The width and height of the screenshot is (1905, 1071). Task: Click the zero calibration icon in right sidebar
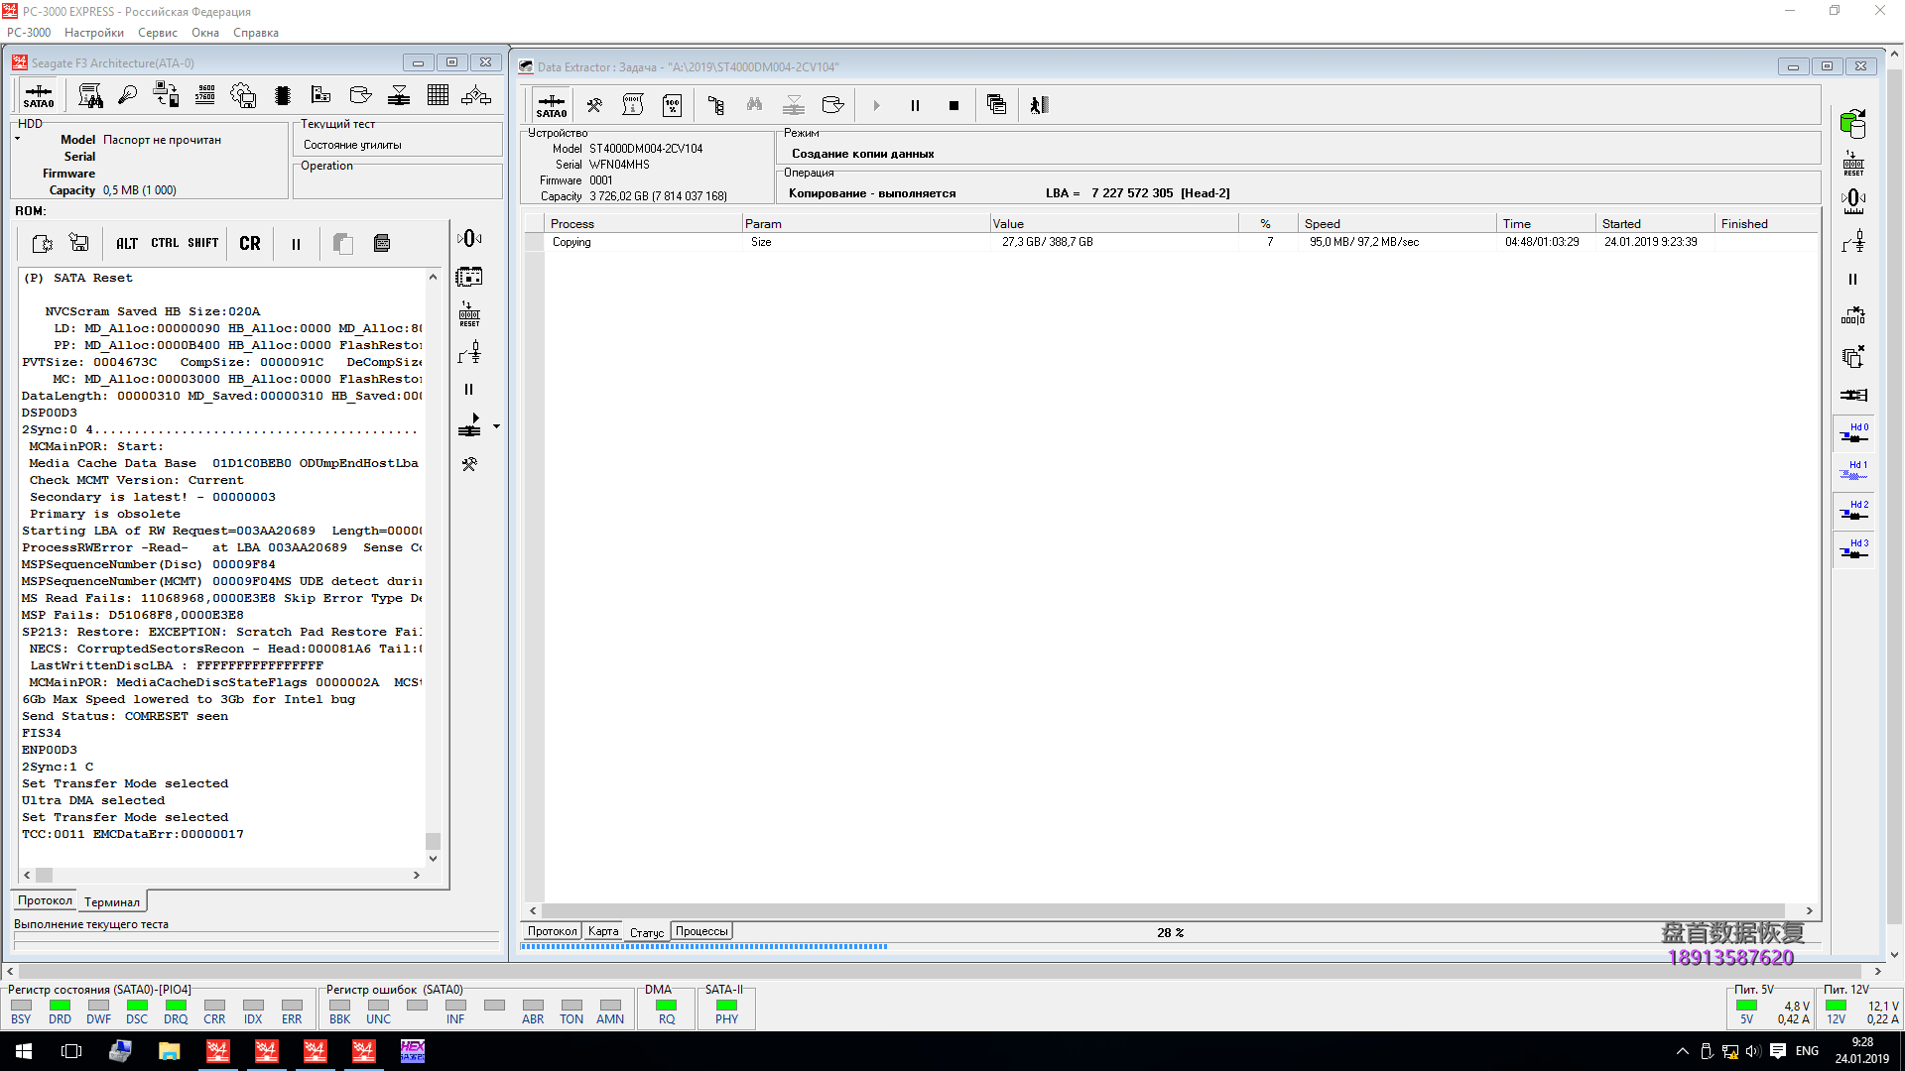[1852, 201]
